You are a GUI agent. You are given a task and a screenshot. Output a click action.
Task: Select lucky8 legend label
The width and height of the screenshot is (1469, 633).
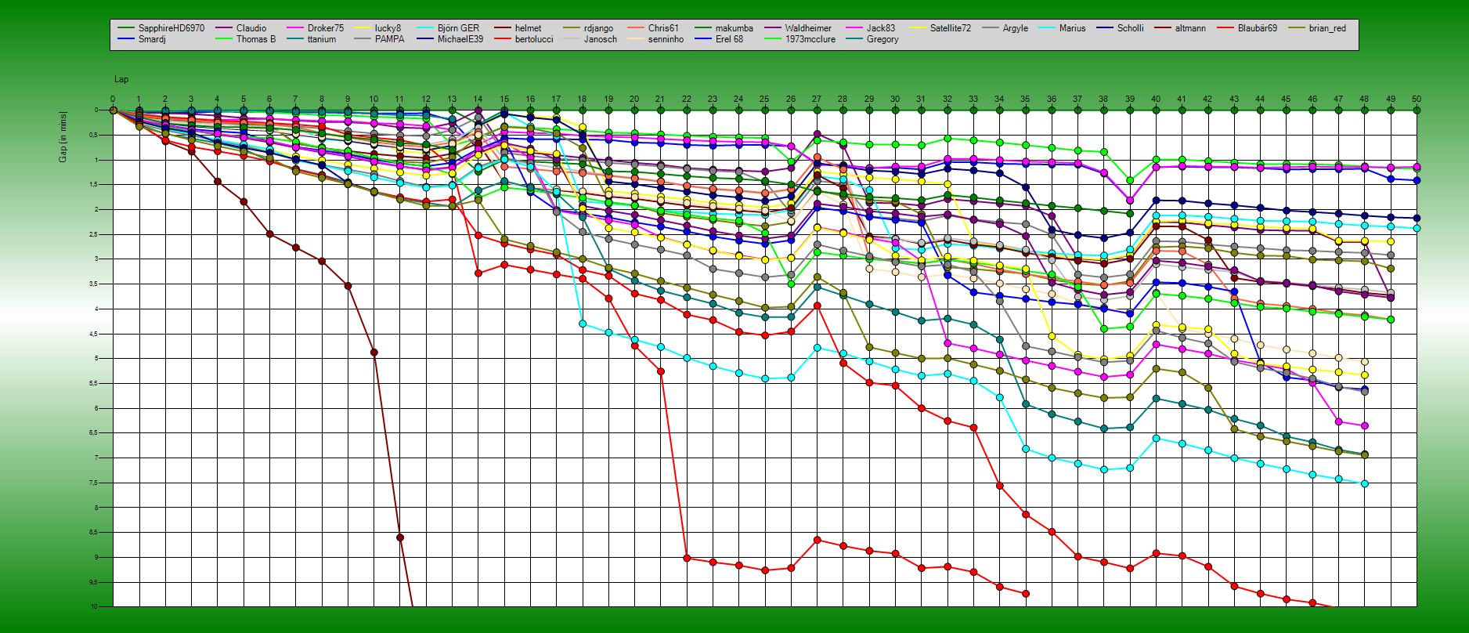pyautogui.click(x=388, y=28)
